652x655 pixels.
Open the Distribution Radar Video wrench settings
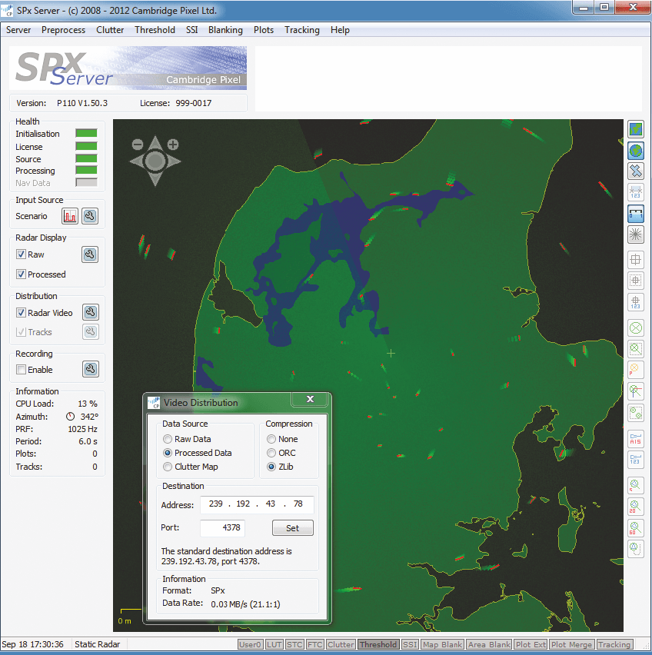point(90,312)
